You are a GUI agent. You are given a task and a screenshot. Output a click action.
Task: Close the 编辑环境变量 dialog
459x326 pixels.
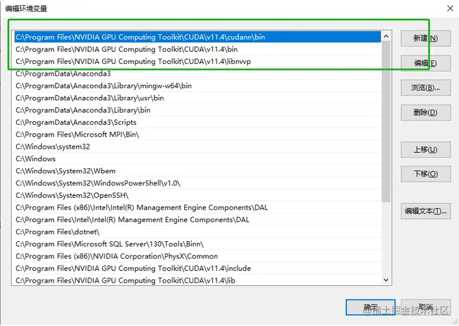tap(450, 8)
